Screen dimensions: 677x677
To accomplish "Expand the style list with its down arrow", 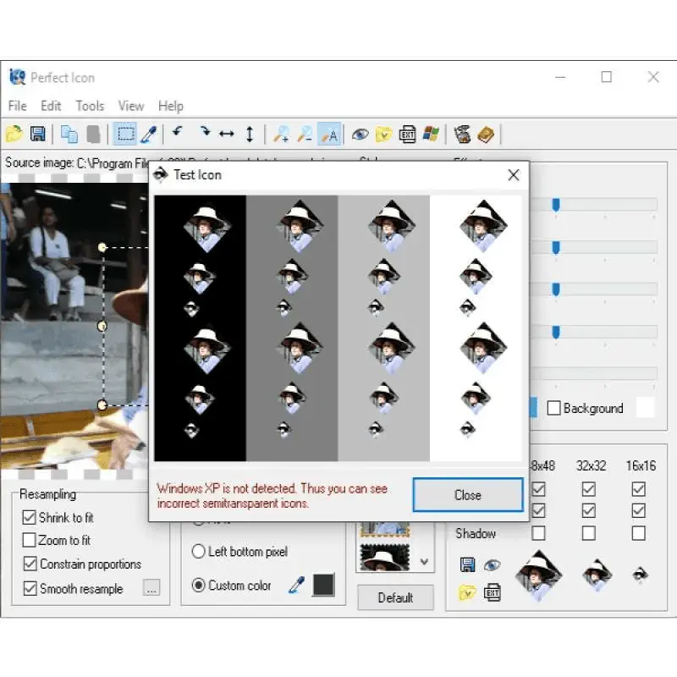I will [424, 562].
